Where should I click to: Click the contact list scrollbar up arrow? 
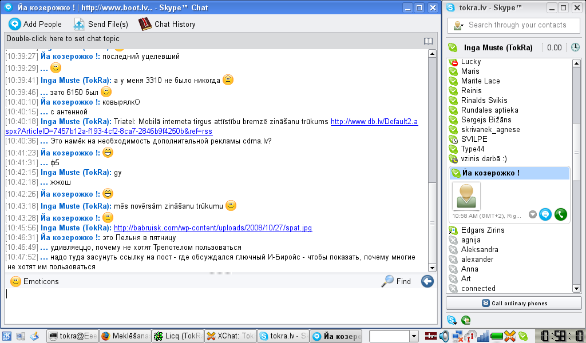[576, 63]
